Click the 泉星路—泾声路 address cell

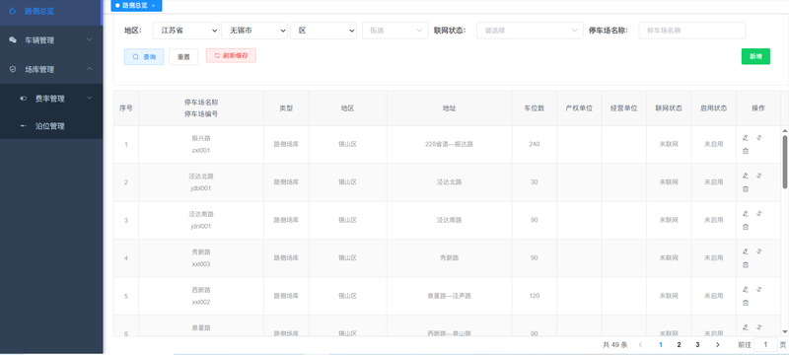450,296
